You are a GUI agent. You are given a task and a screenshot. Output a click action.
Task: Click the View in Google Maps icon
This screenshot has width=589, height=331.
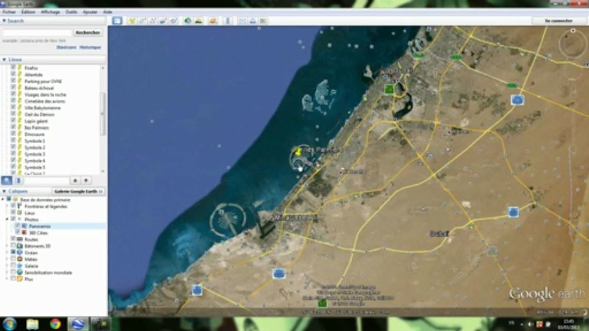pyautogui.click(x=263, y=21)
